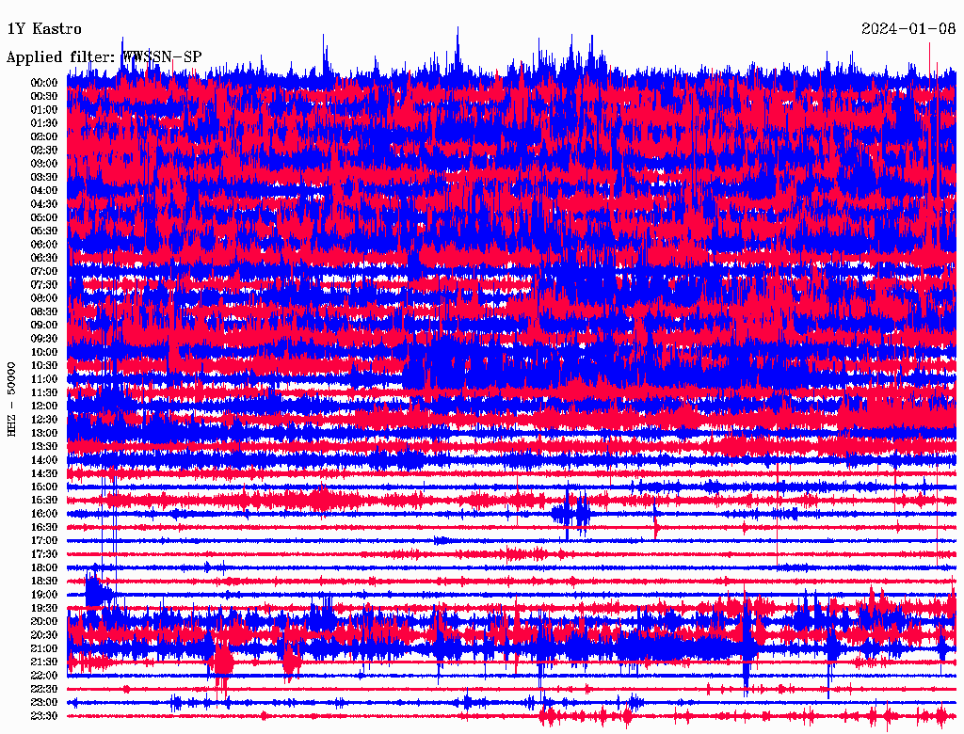Select the 10:30 time label

coord(44,366)
